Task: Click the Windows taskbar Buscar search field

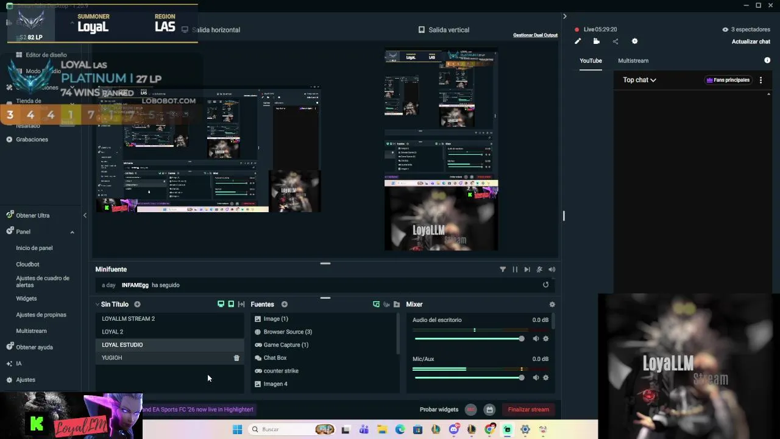Action: pos(293,429)
